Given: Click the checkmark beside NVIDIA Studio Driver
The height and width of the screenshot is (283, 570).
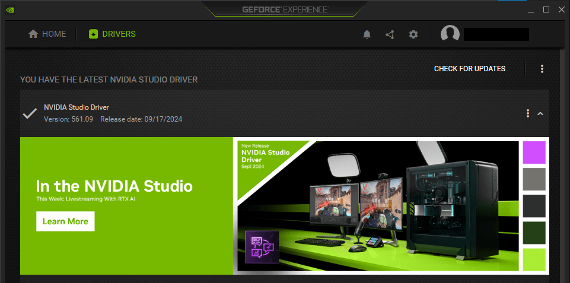Looking at the screenshot, I should click(30, 113).
